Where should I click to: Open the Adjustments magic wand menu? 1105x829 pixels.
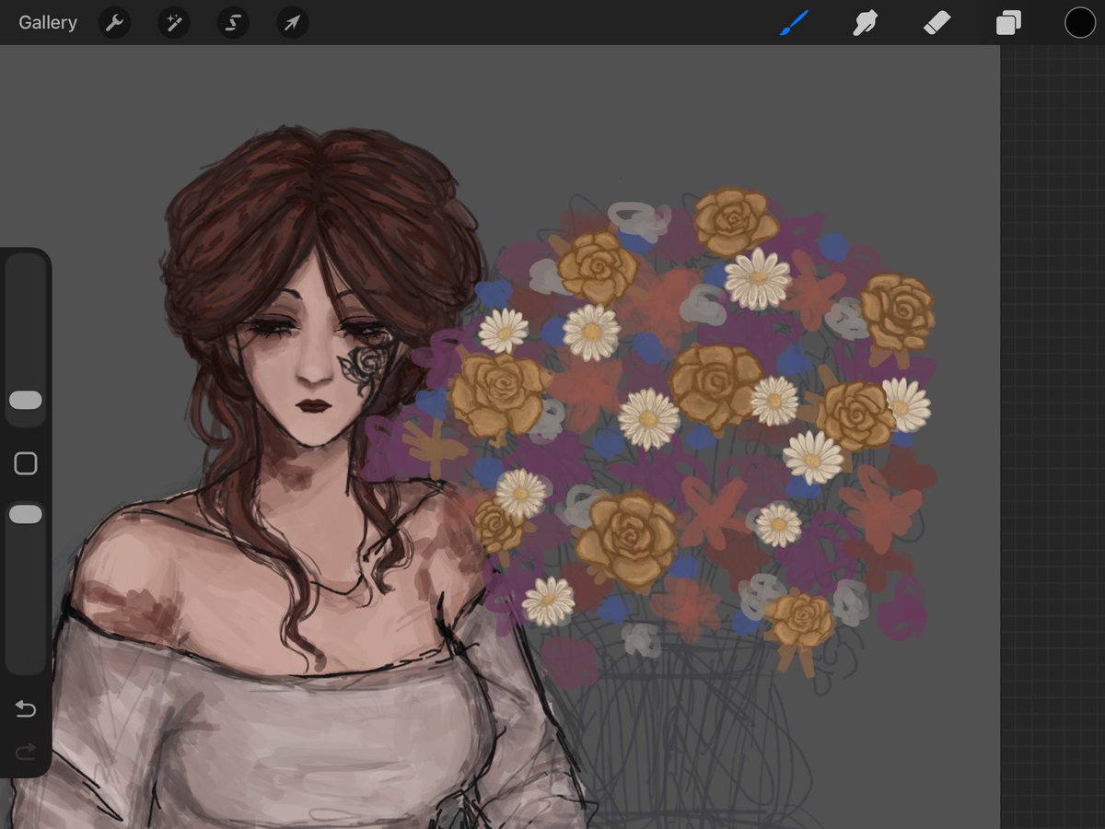(173, 22)
